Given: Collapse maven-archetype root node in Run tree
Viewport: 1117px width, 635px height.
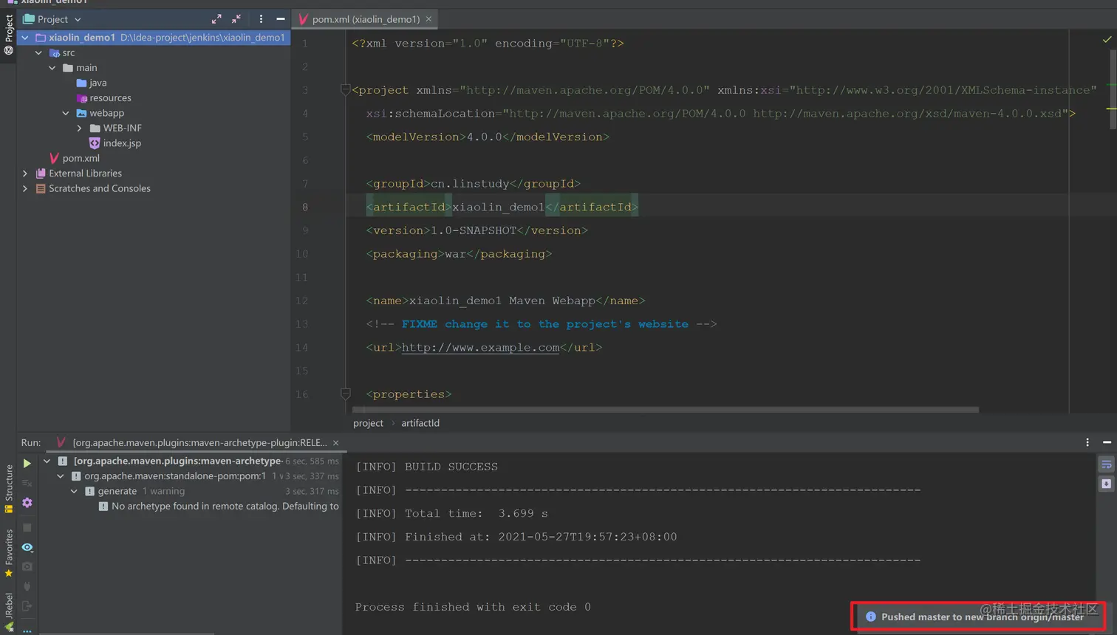Looking at the screenshot, I should point(47,461).
